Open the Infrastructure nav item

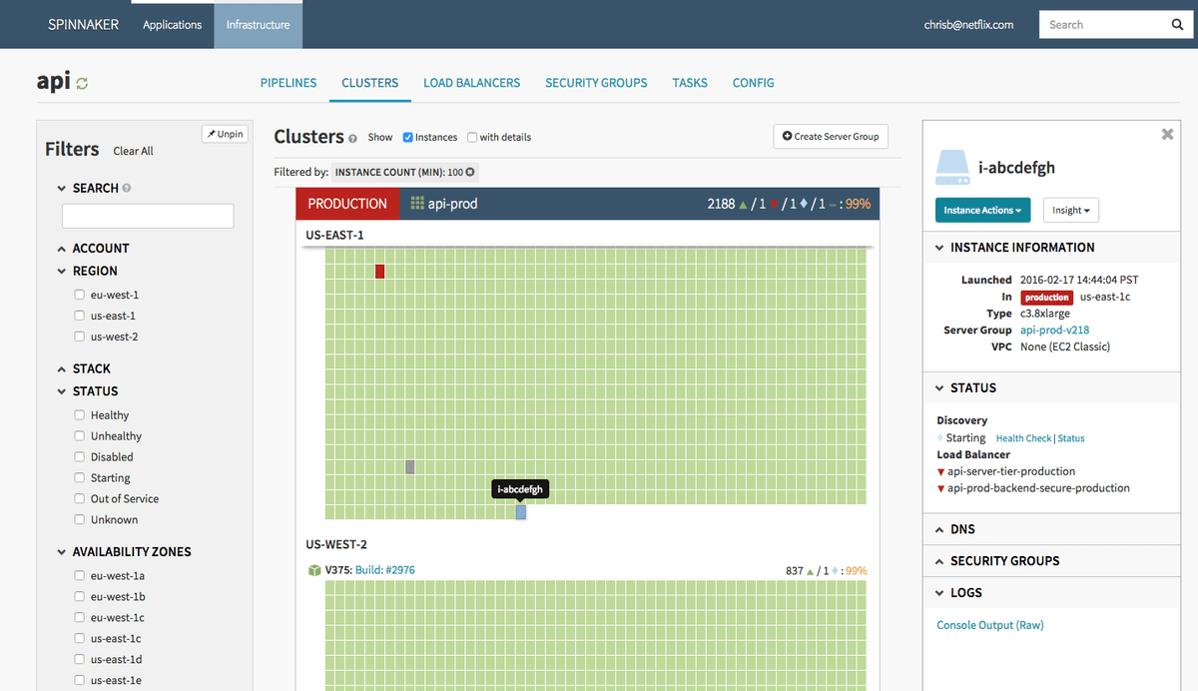258,25
